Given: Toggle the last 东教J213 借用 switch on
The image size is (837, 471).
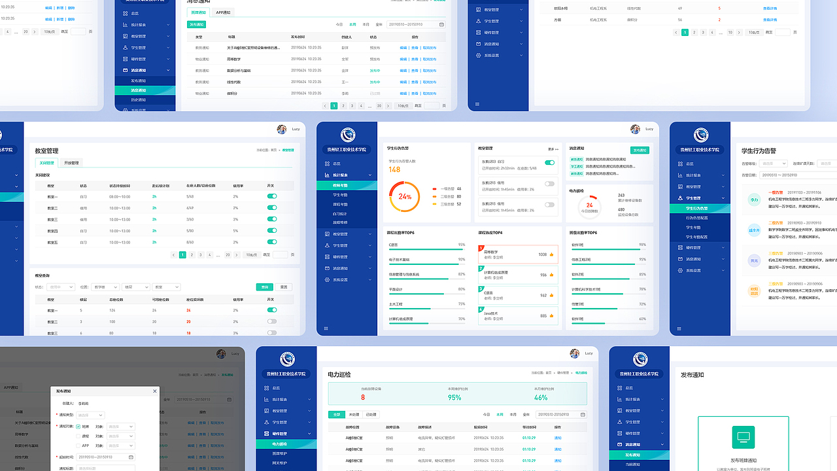Looking at the screenshot, I should (549, 205).
